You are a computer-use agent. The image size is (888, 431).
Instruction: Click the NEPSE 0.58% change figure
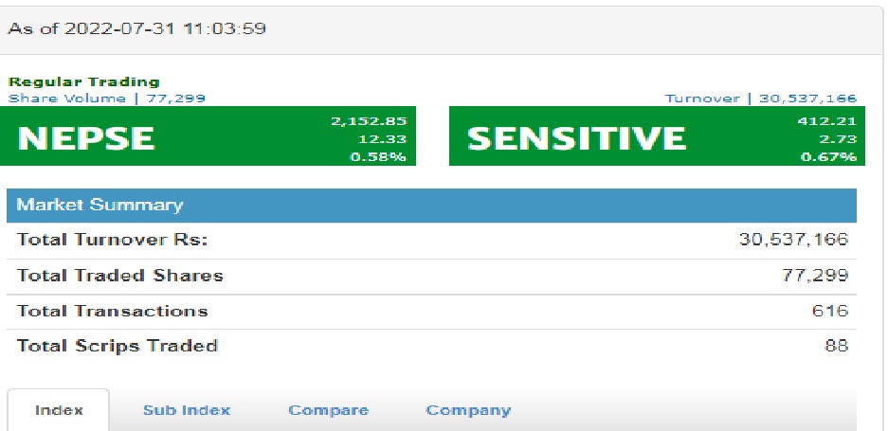pyautogui.click(x=378, y=156)
